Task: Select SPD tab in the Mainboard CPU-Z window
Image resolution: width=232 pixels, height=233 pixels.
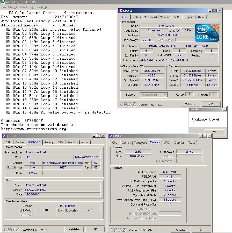Action: [x=60, y=142]
